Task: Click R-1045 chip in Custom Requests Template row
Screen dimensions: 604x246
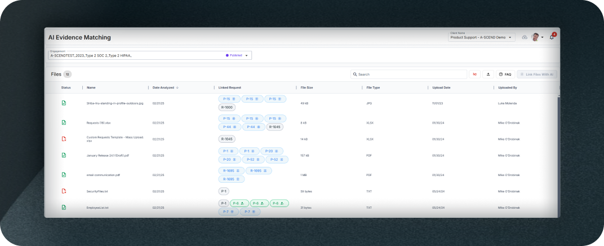Action: [227, 139]
